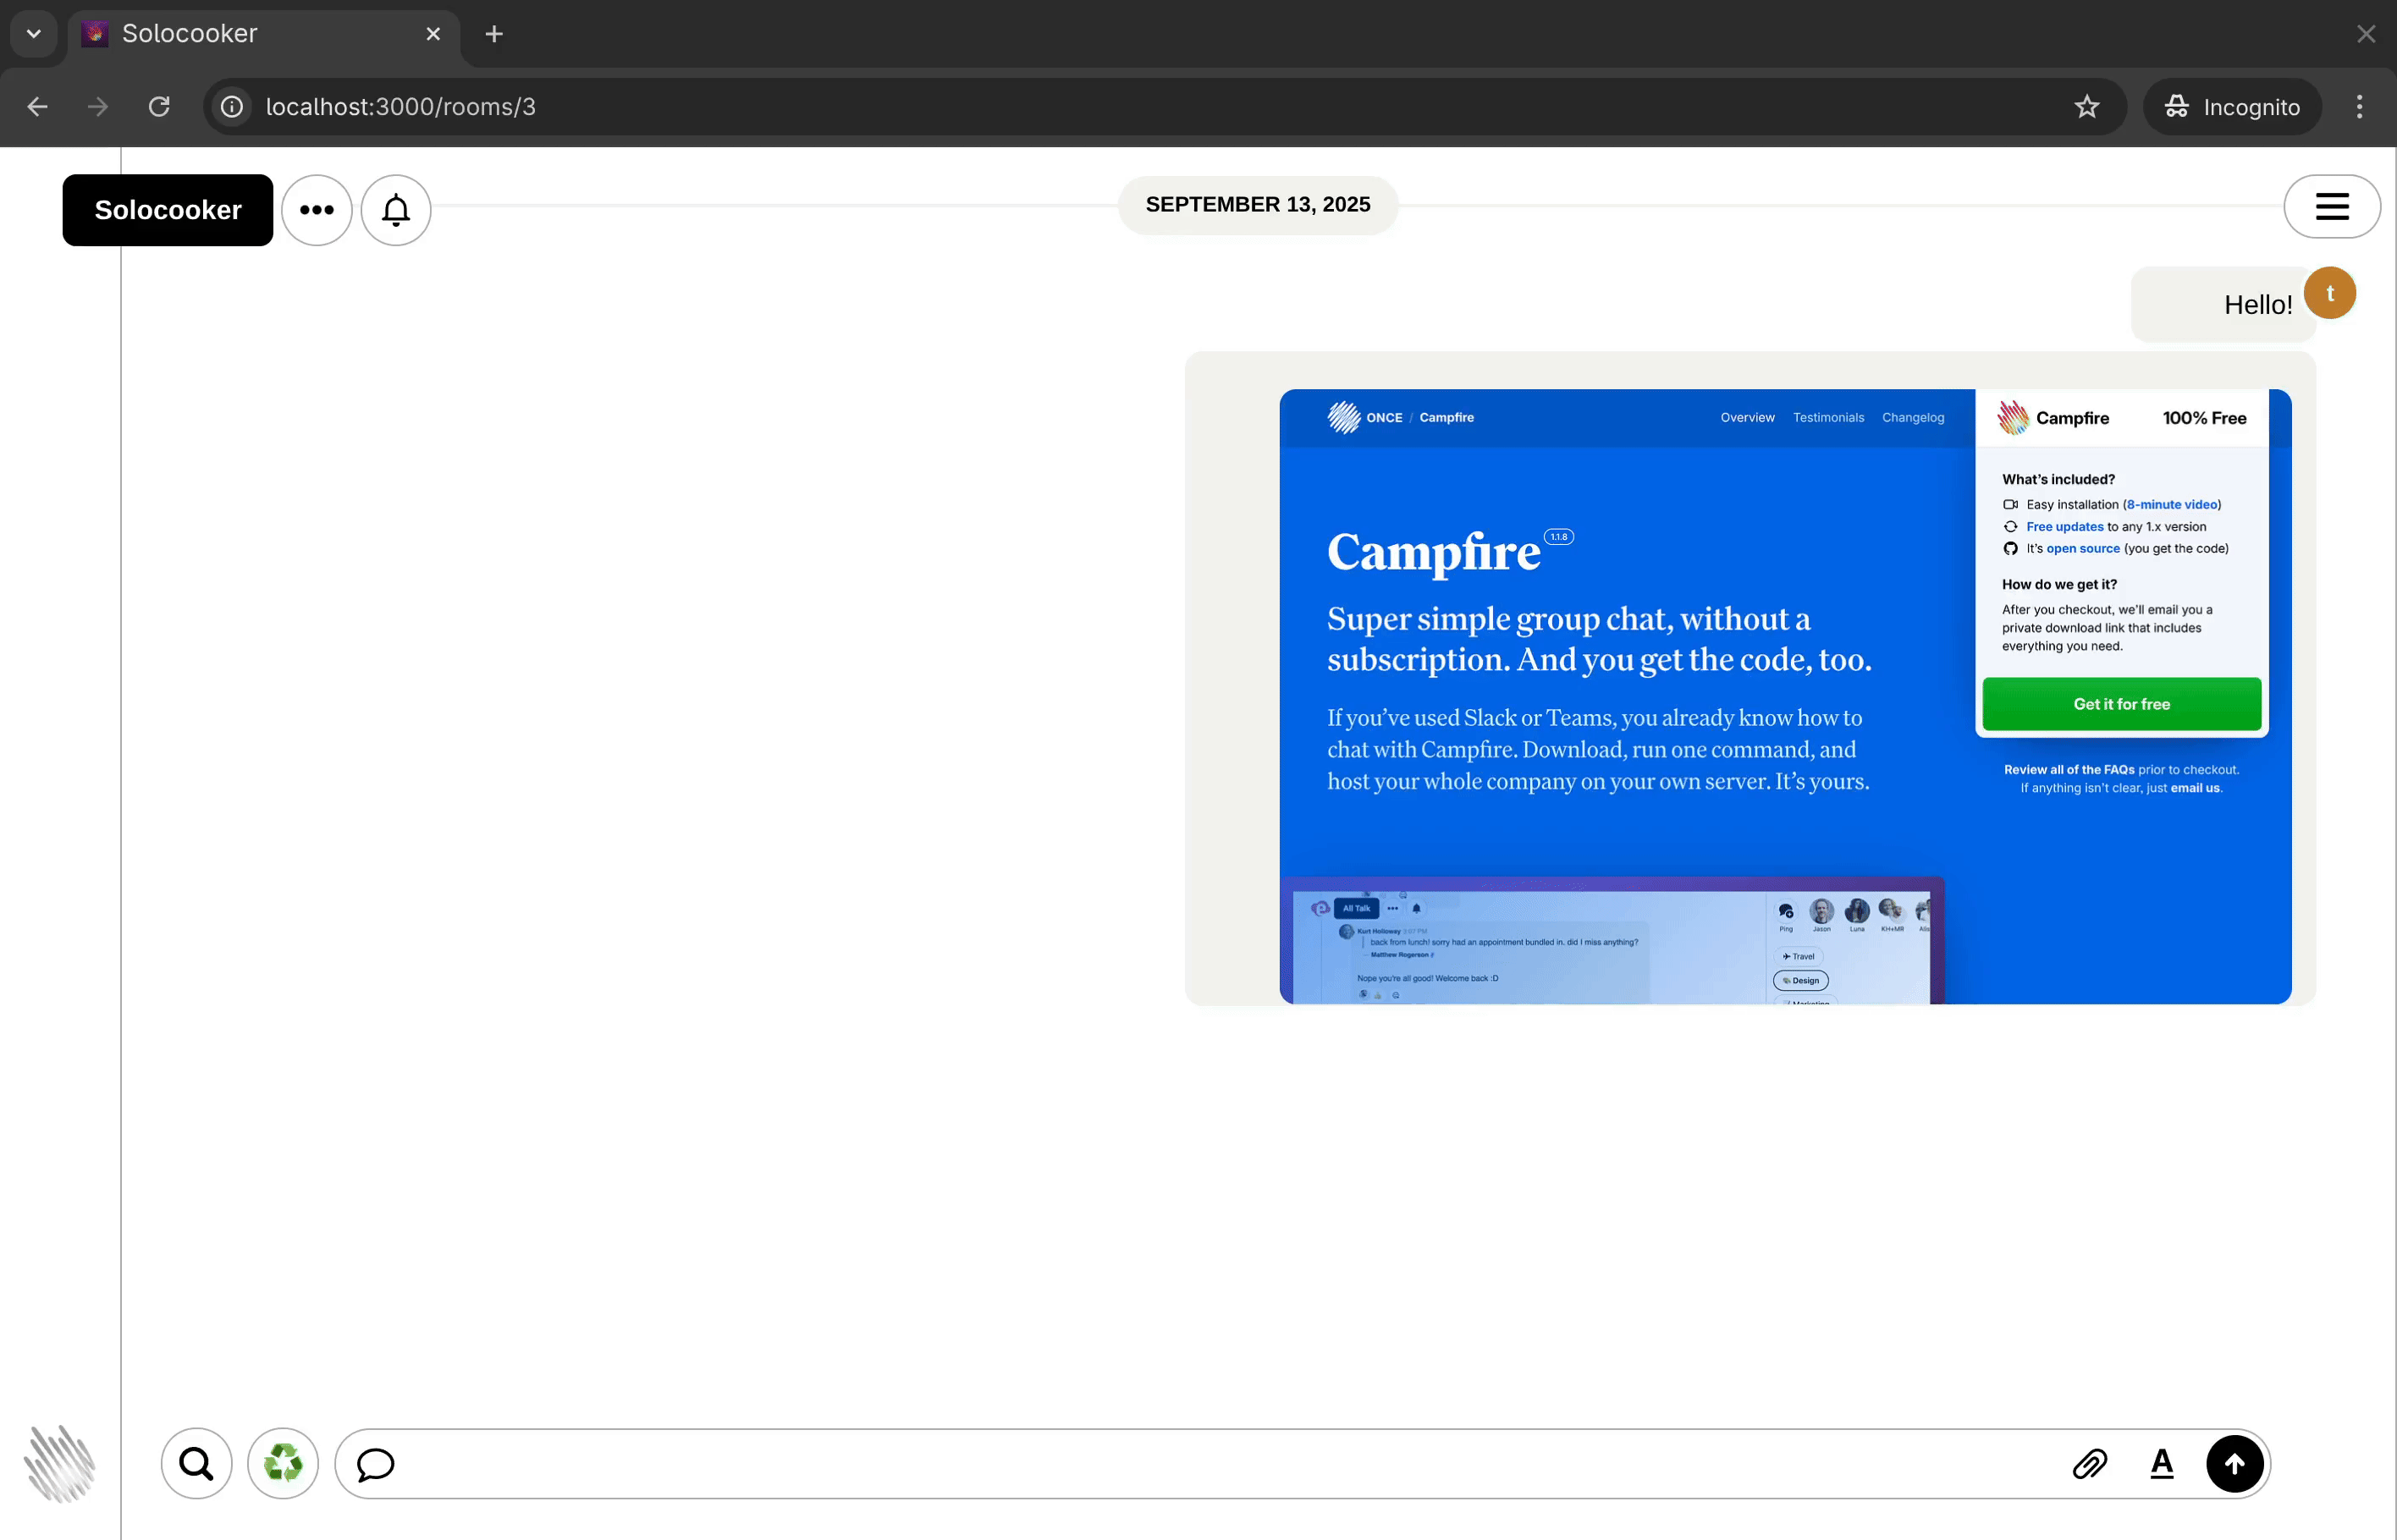This screenshot has height=1540, width=2397.
Task: Attach a file with the paperclip
Action: coord(2090,1463)
